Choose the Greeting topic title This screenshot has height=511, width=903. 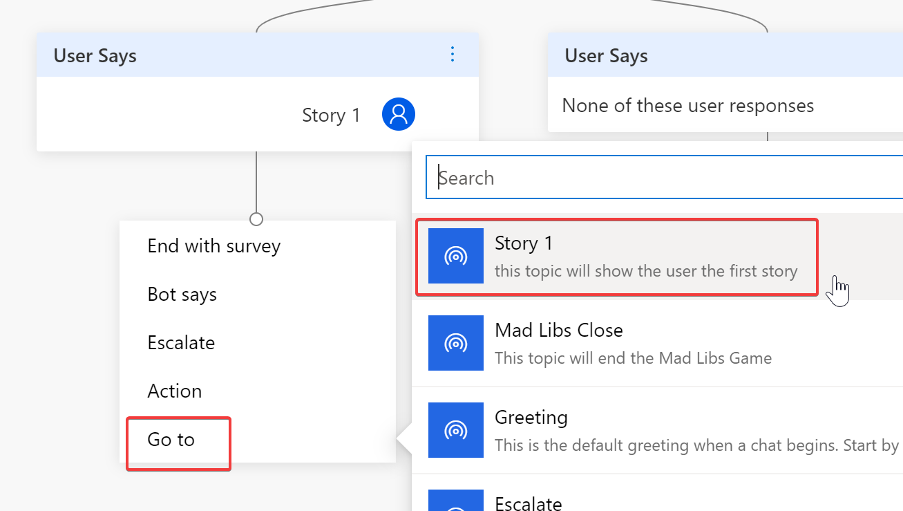(531, 418)
